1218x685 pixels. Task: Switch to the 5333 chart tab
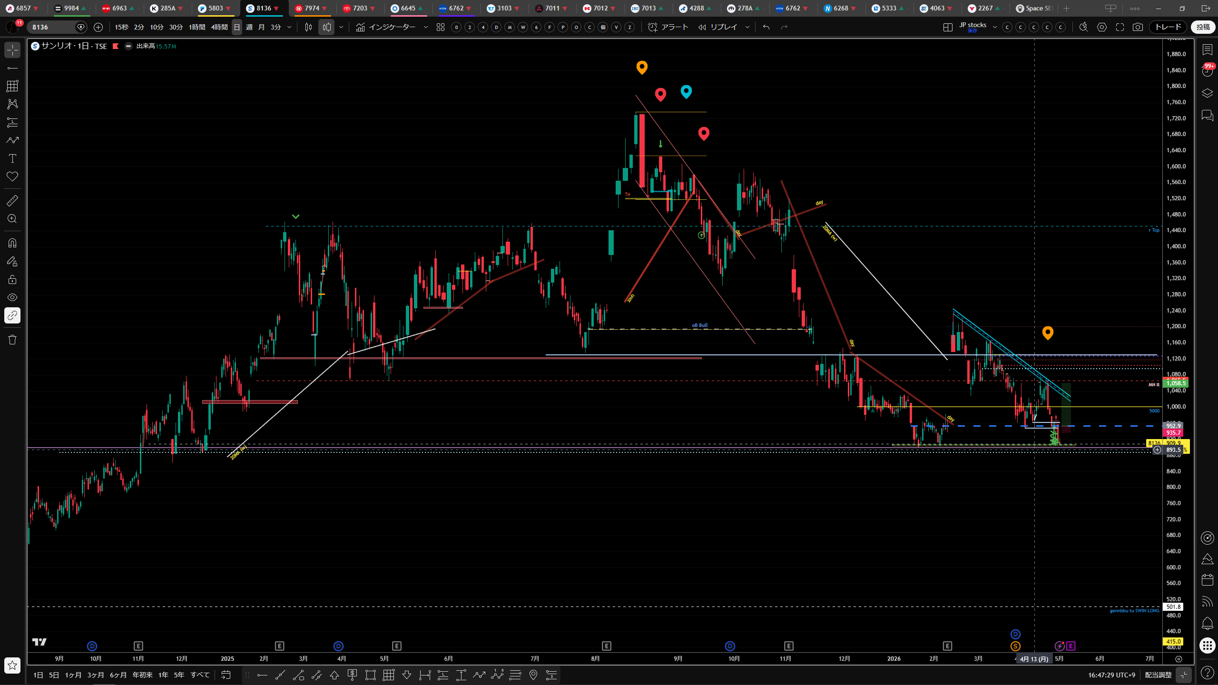point(889,8)
